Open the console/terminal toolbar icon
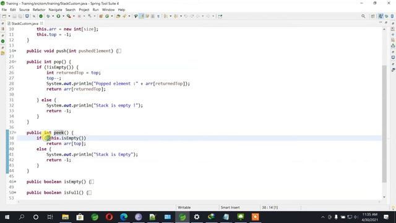The width and height of the screenshot is (396, 223). tap(27, 16)
